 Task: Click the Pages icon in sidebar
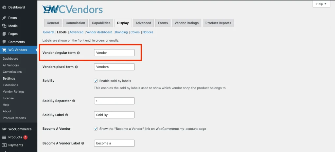pos(4,34)
